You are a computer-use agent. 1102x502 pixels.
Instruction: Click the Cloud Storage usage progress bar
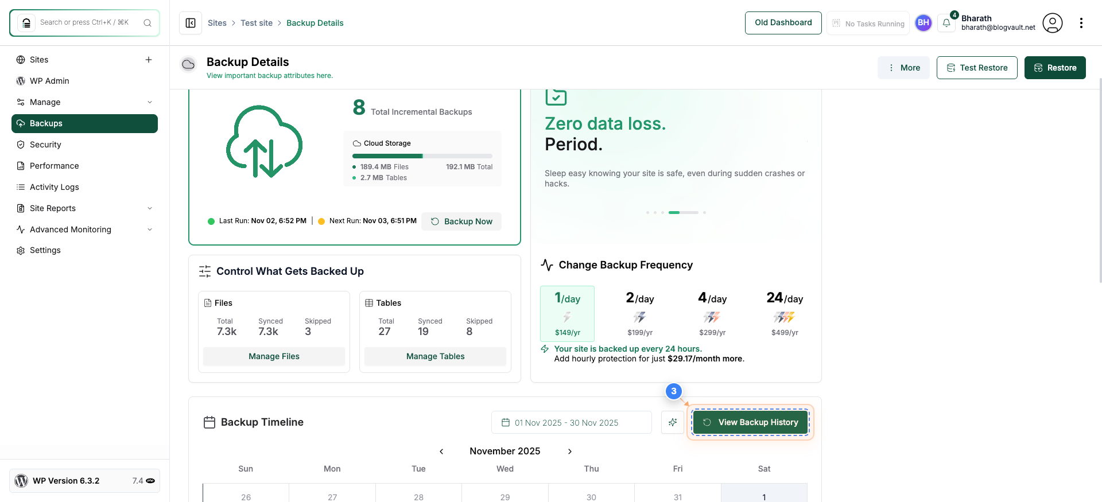coord(422,156)
